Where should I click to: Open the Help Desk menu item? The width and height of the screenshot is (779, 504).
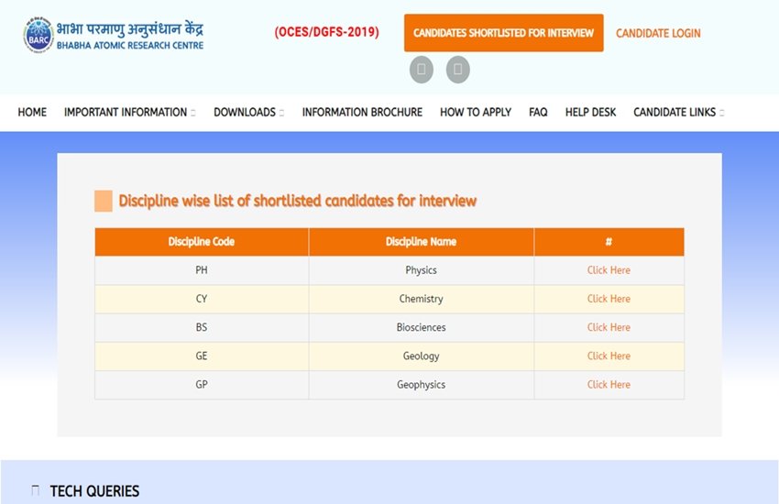pyautogui.click(x=590, y=113)
